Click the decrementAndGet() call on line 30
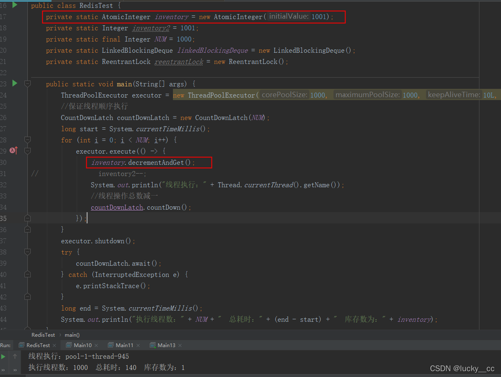Screen dimensions: 501x377 [x=159, y=162]
